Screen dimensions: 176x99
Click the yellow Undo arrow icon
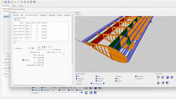pyautogui.click(x=15, y=2)
